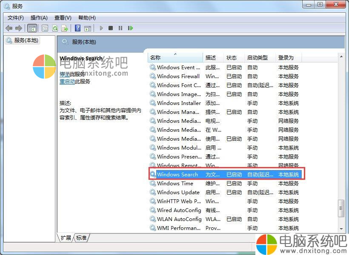Select the WinHTTP Web P... service name

click(x=179, y=201)
